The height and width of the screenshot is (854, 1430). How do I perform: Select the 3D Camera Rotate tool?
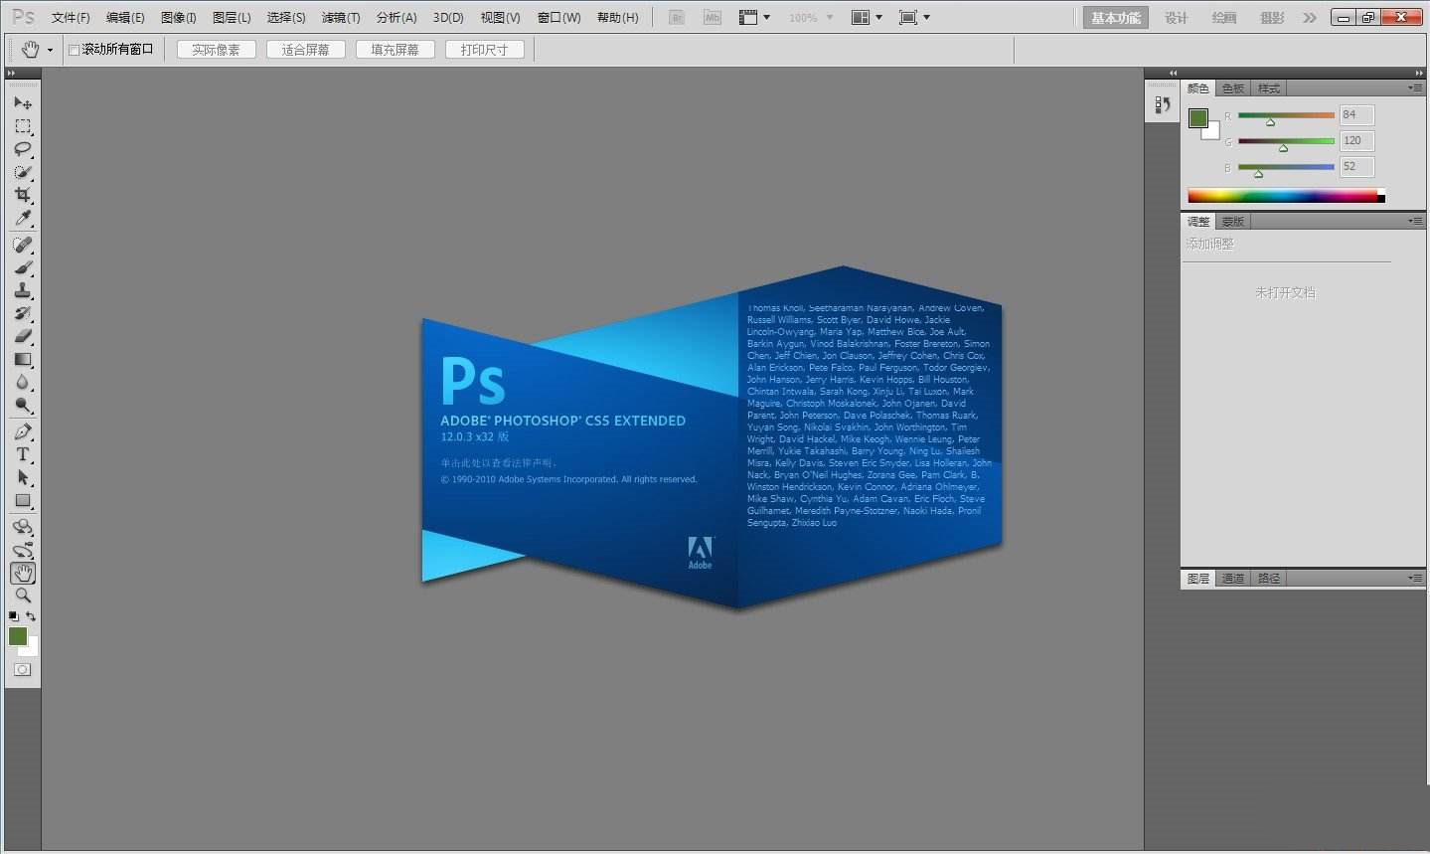23,550
